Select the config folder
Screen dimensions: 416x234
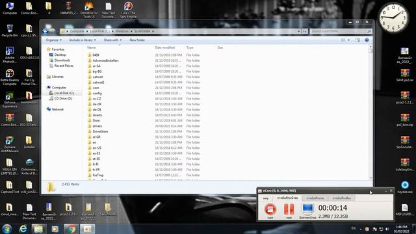(97, 94)
